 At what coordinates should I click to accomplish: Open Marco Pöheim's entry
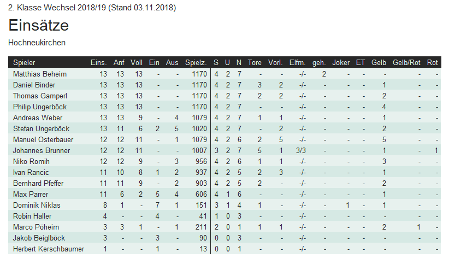click(x=33, y=227)
